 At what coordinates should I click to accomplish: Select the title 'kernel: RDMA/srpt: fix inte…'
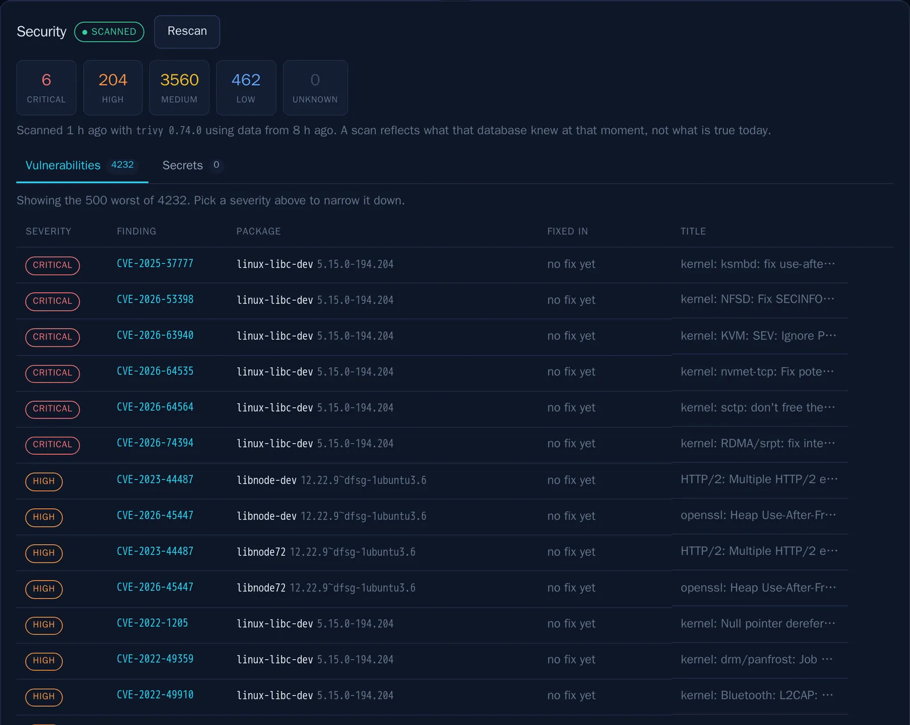(758, 443)
